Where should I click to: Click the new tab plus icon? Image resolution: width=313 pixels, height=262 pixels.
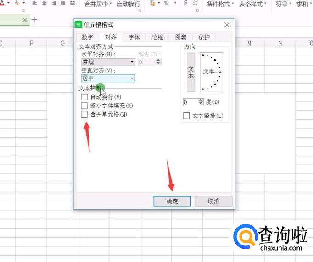point(34,20)
